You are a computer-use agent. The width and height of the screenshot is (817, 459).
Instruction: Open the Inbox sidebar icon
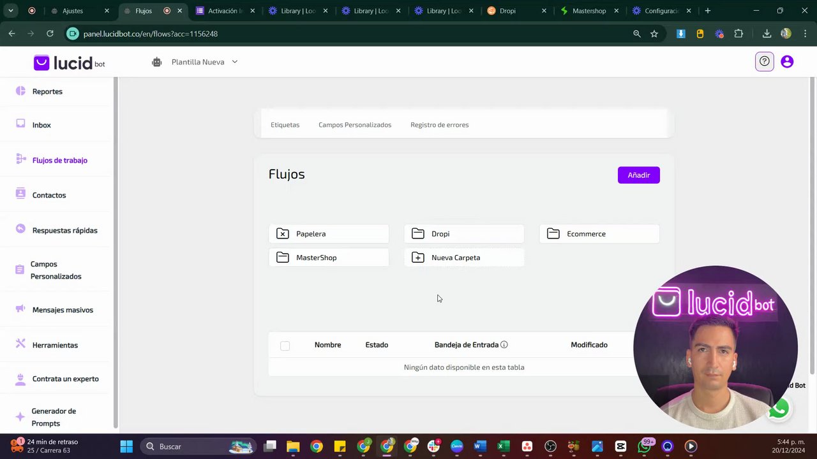coord(20,124)
